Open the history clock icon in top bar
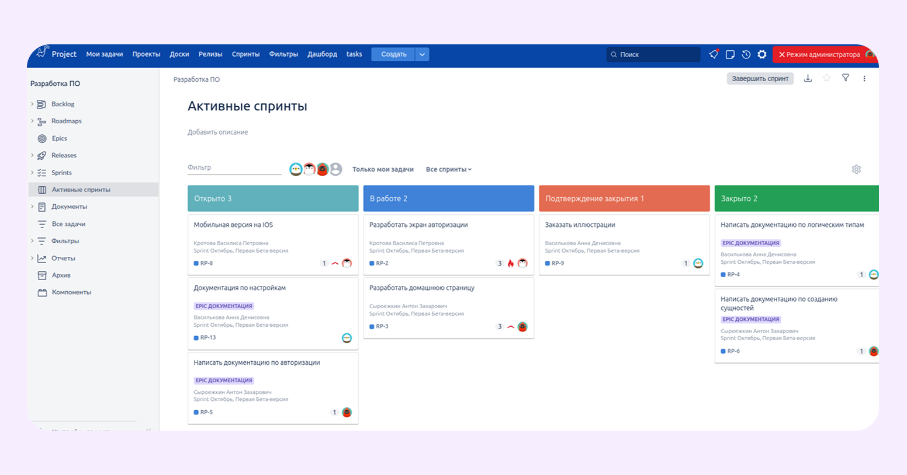907x475 pixels. point(746,54)
